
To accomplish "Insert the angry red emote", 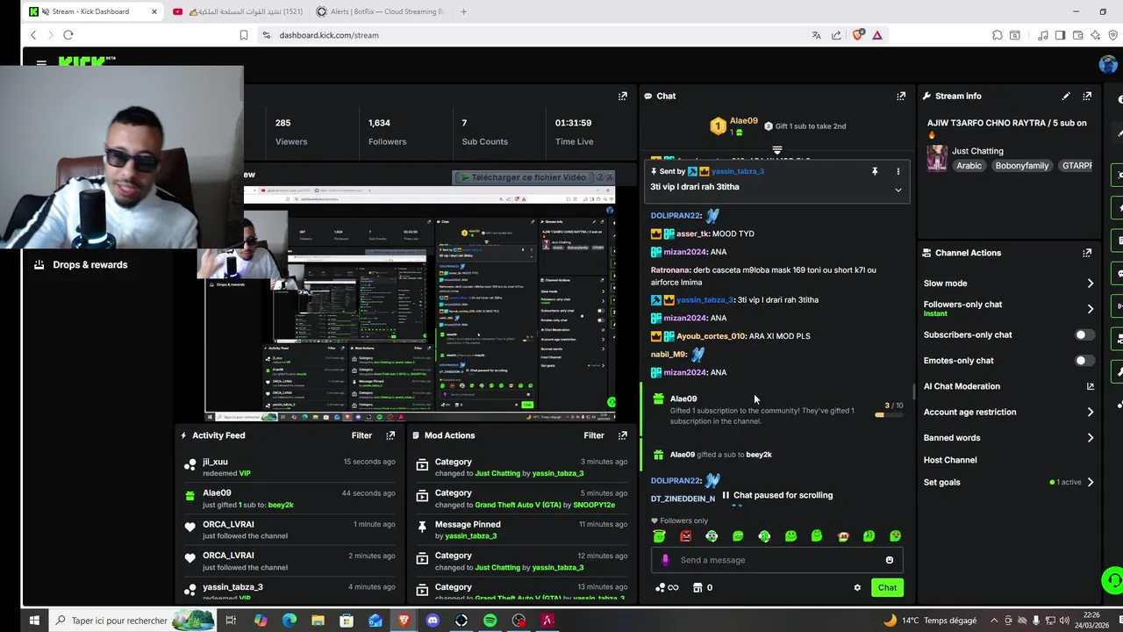I will point(686,536).
